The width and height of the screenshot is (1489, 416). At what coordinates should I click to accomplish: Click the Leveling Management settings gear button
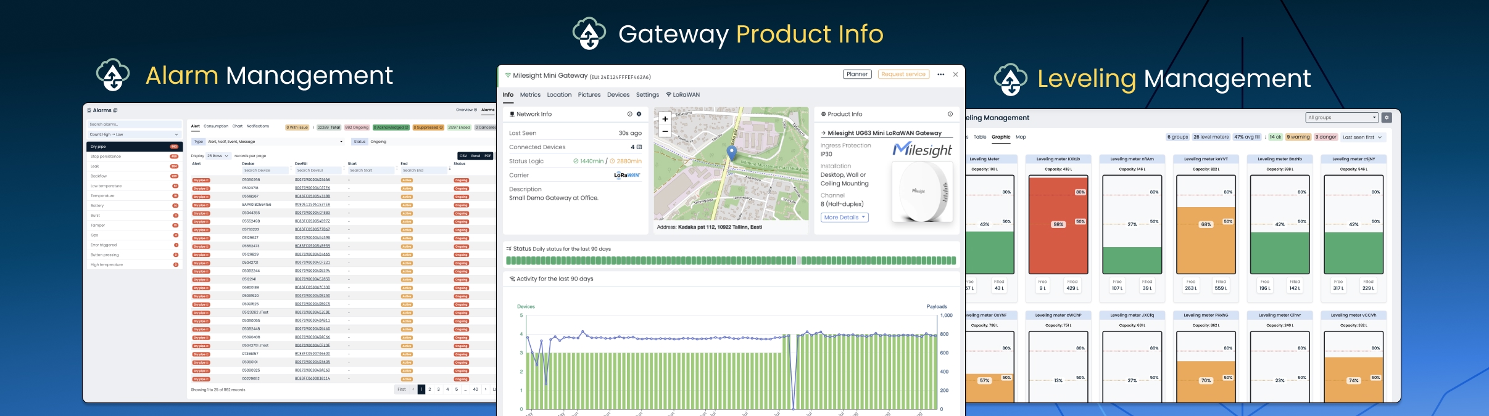pos(1387,118)
